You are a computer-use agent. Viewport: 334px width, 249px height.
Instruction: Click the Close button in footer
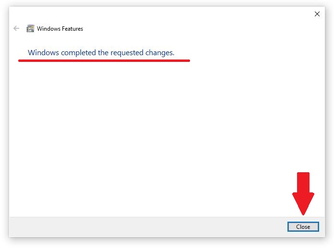tap(303, 226)
